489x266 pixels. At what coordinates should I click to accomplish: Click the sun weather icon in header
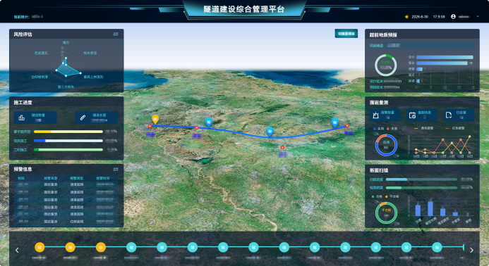tap(406, 17)
